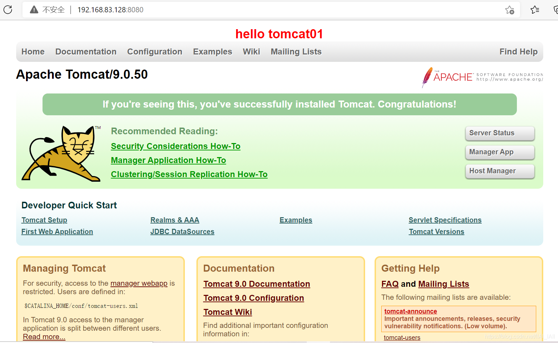Click the Getting Help heading
This screenshot has width=558, height=343.
click(410, 268)
